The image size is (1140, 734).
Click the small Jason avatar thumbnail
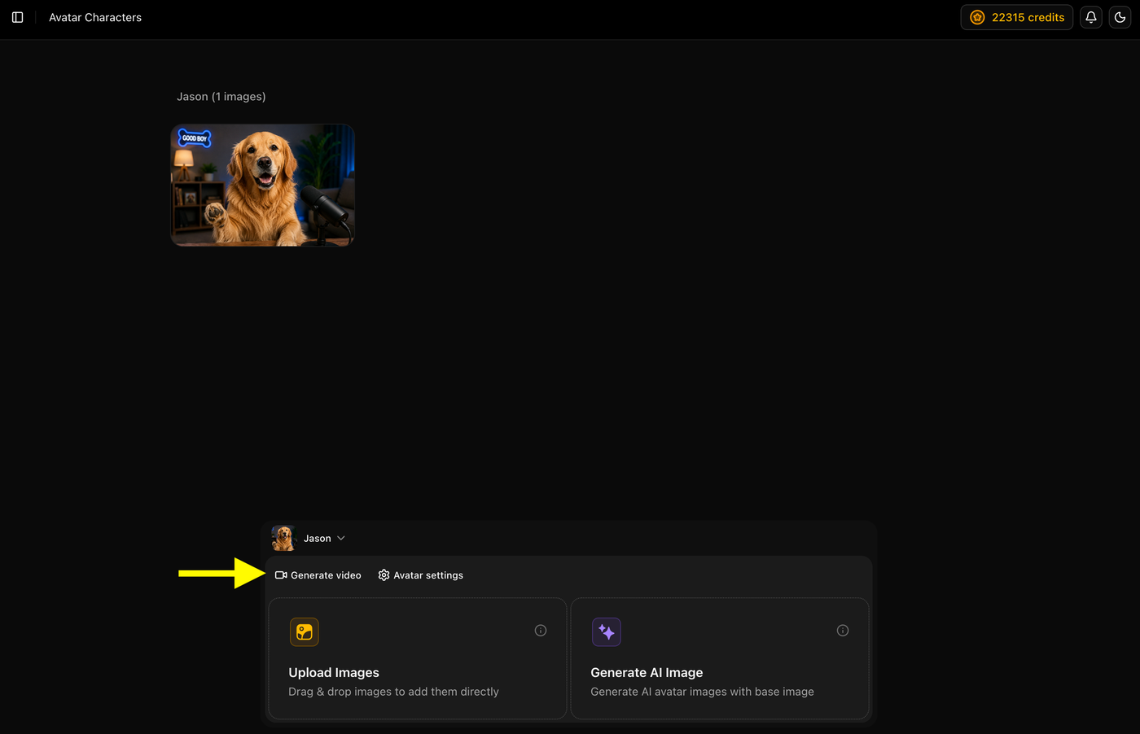pos(283,538)
